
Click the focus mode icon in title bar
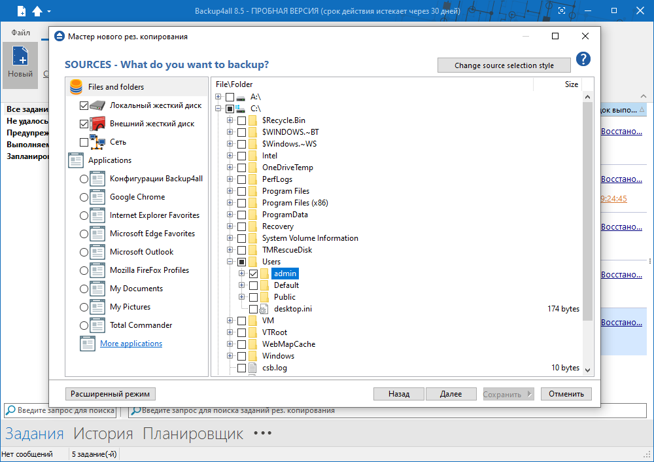(562, 11)
